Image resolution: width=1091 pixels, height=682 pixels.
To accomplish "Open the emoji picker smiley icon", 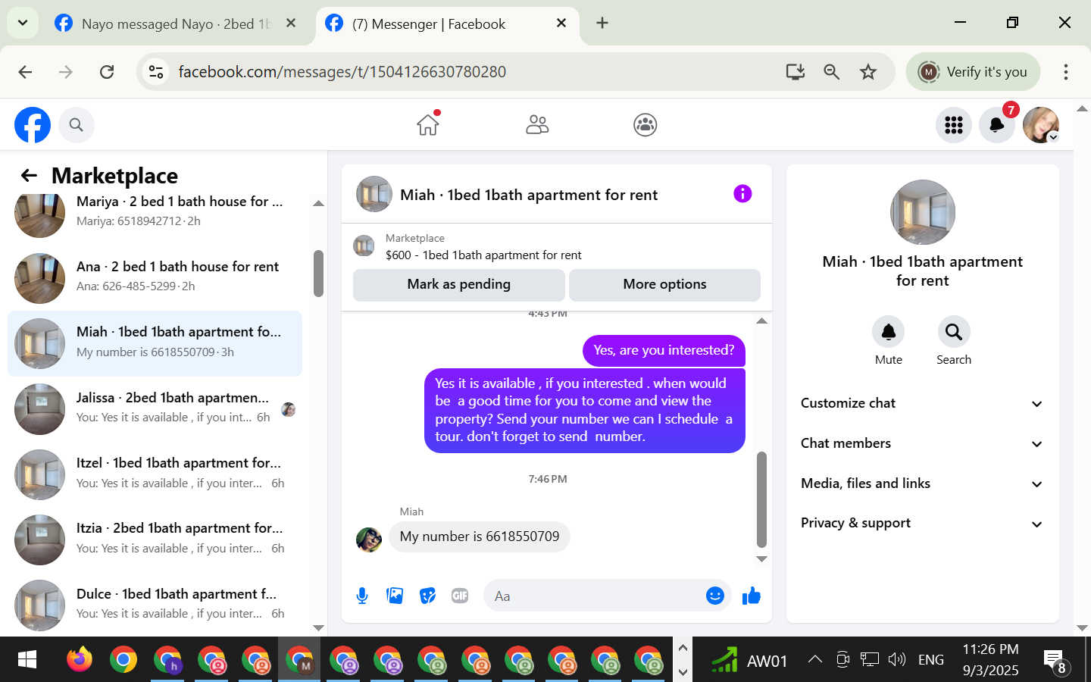I will pyautogui.click(x=714, y=596).
